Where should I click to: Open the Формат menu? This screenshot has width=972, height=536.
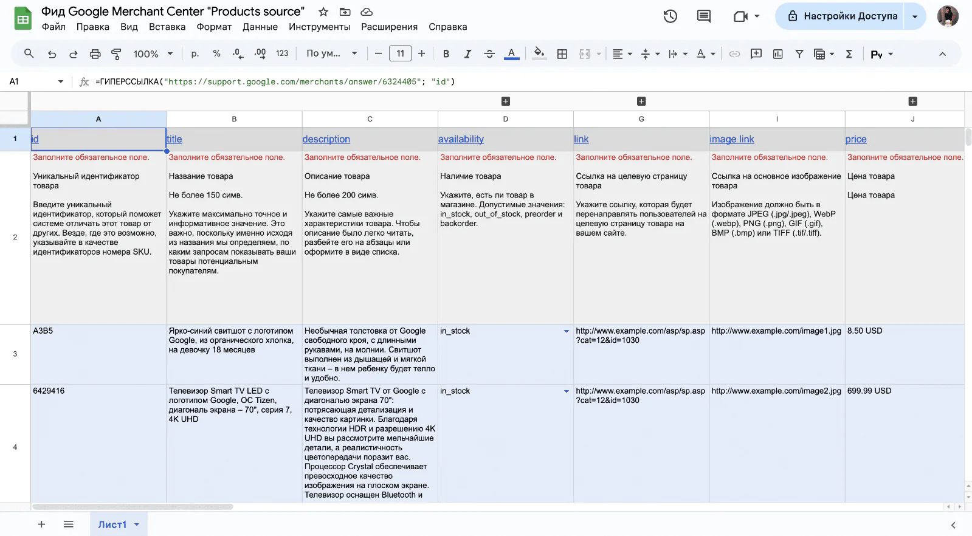coord(214,27)
